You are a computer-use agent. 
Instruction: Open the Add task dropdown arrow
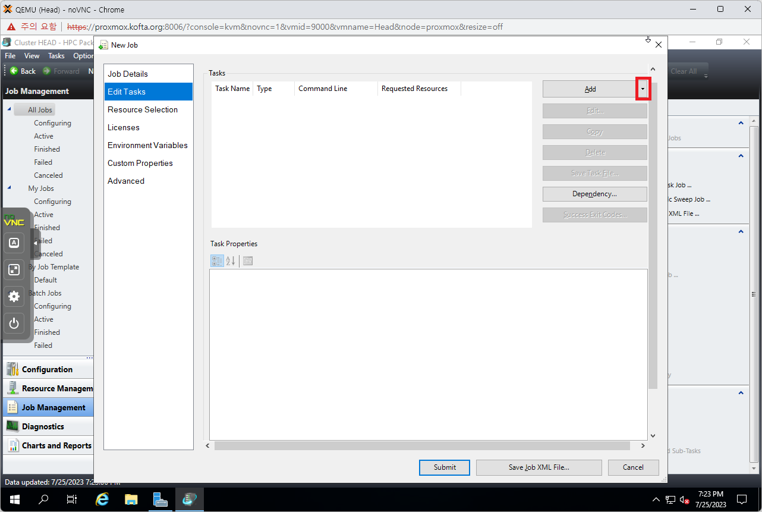click(x=642, y=89)
